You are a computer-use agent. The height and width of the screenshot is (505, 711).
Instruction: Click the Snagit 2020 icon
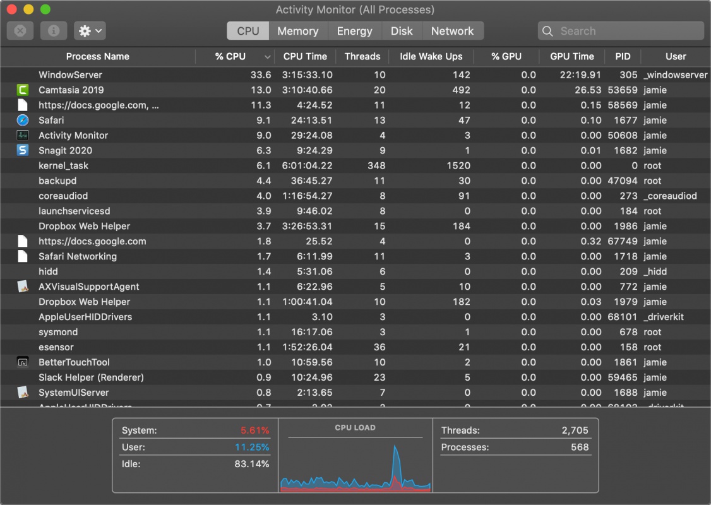click(23, 151)
